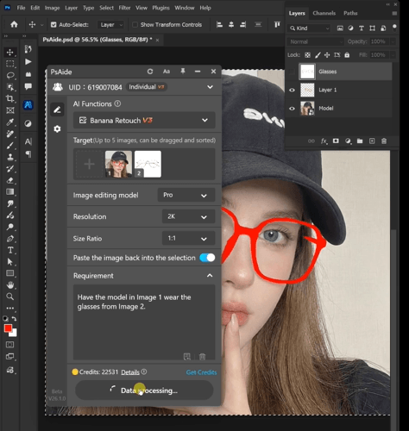The image size is (409, 431).
Task: Open Banana Retouch V3 function dropdown
Action: 144,120
